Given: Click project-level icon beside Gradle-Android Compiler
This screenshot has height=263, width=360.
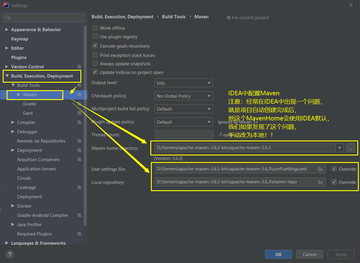Looking at the screenshot, I should [79, 215].
